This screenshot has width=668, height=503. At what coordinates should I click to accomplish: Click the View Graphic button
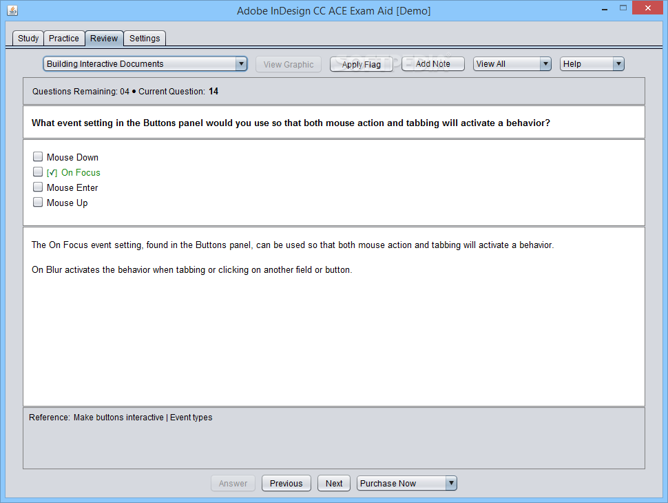(289, 64)
